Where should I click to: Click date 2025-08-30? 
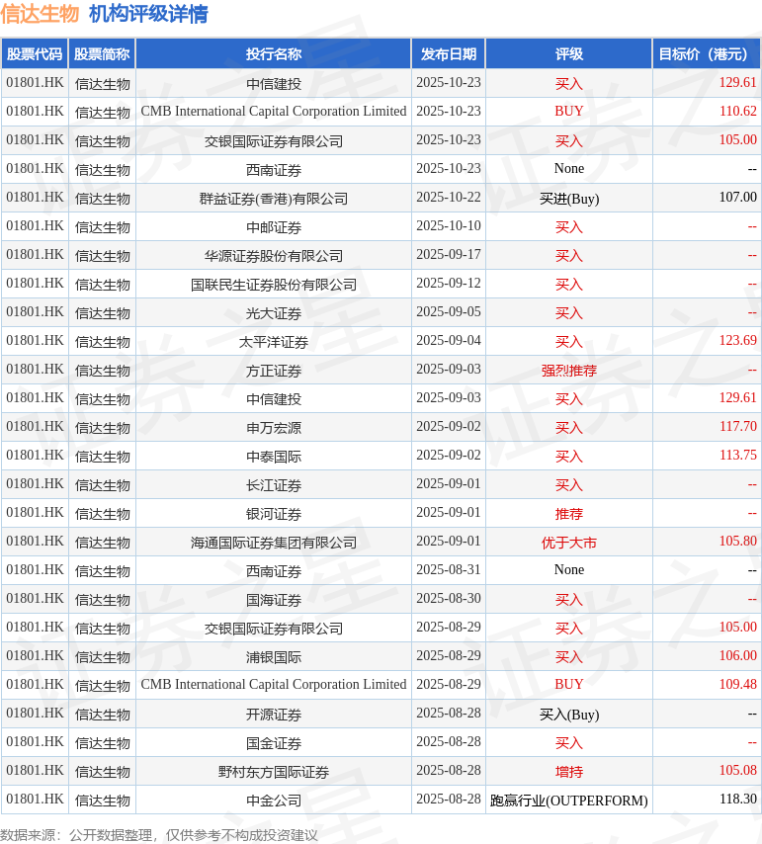click(x=449, y=598)
